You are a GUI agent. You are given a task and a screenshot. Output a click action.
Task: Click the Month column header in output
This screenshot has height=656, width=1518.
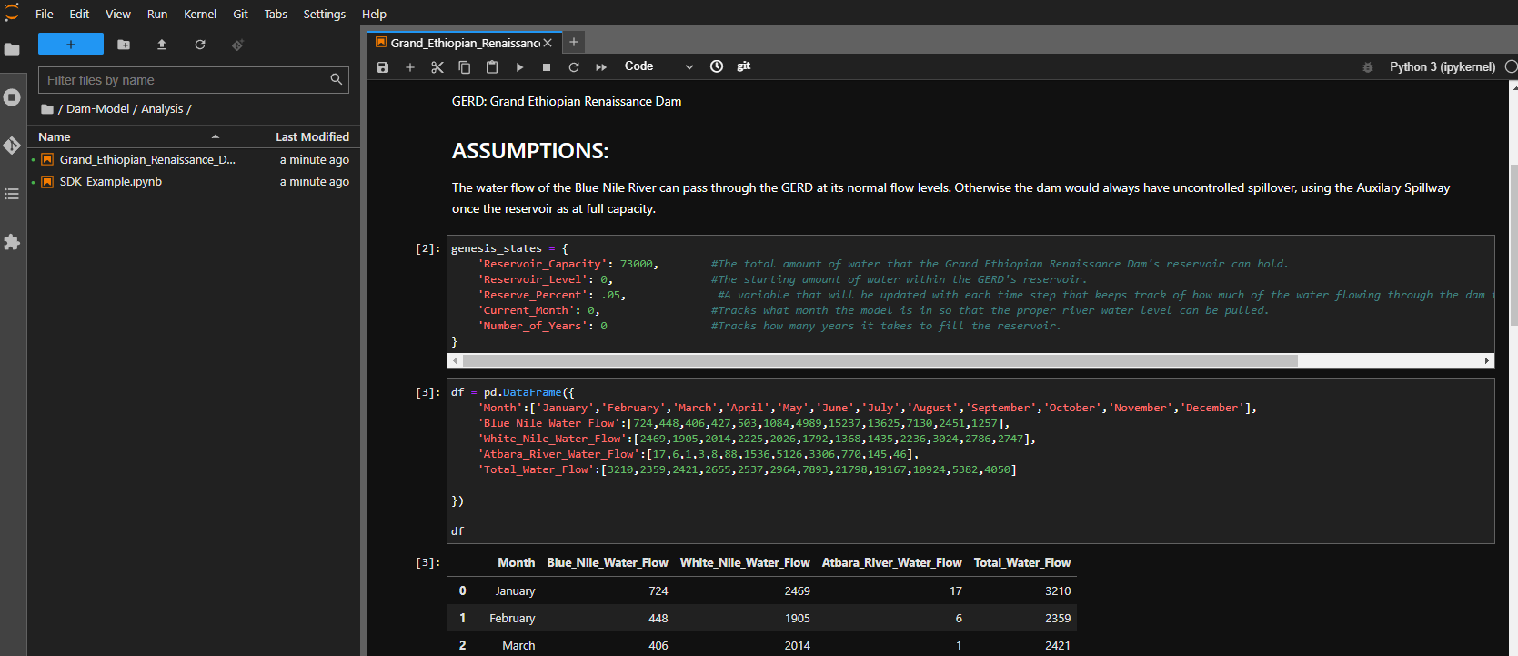(516, 563)
